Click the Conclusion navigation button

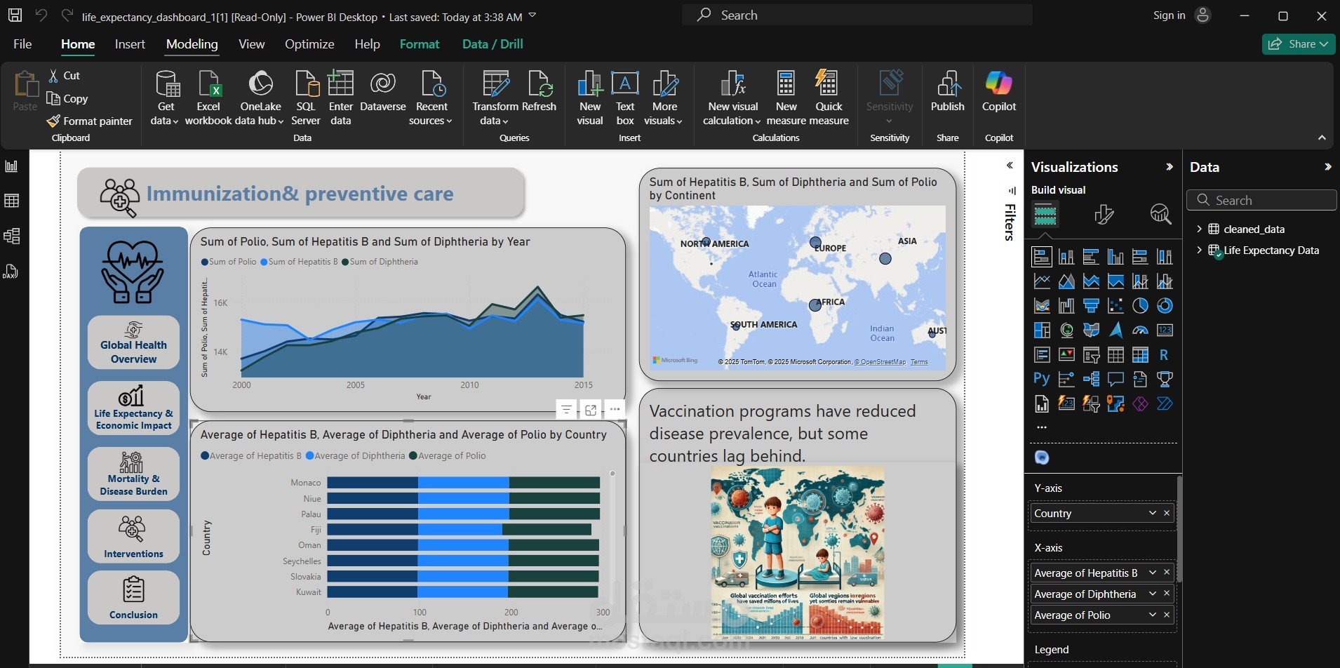pos(133,597)
